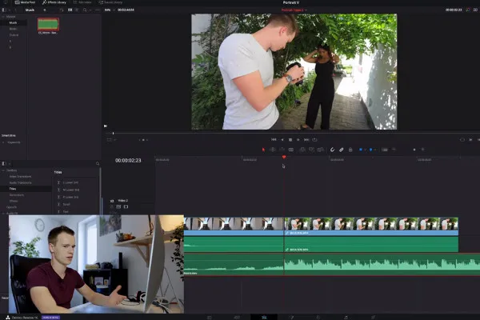The image size is (480, 320).
Task: Open the media pool sort order menu
Action: (62, 10)
